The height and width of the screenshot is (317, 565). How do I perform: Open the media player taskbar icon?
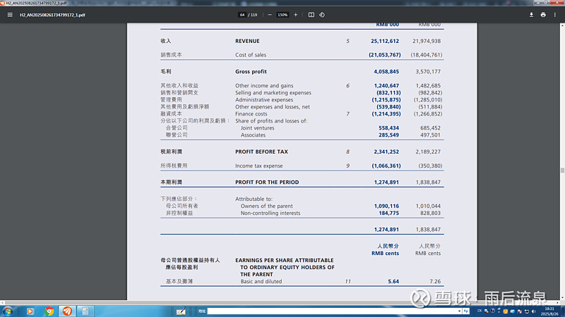[x=30, y=311]
